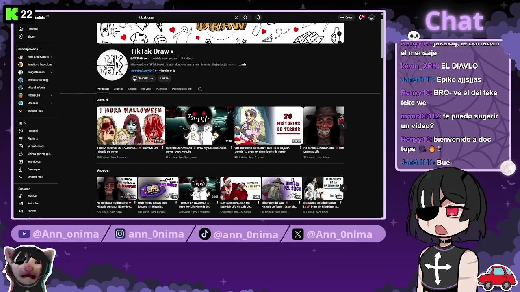The width and height of the screenshot is (520, 292).
Task: Click the Crear button in top bar
Action: pos(346,17)
